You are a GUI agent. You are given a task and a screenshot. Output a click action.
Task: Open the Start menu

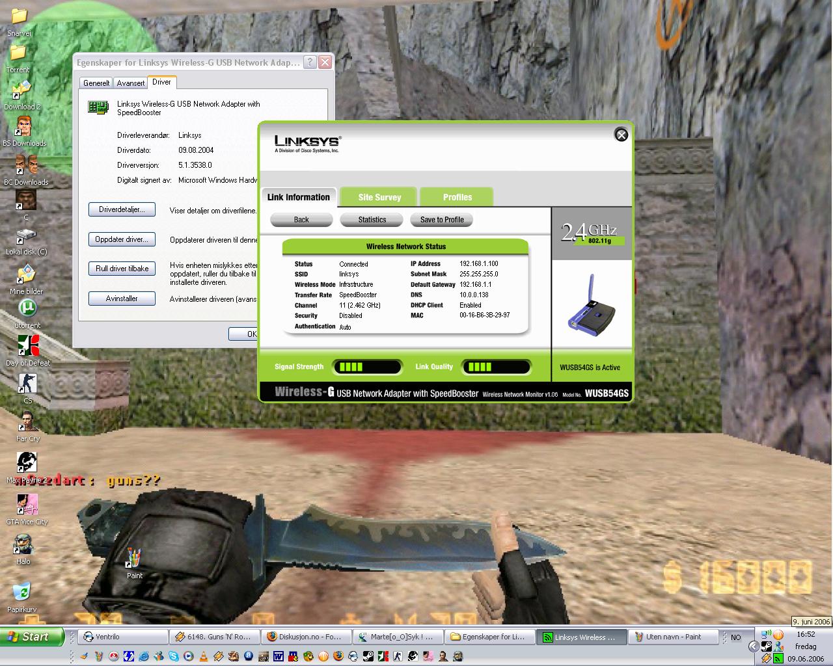pyautogui.click(x=32, y=637)
